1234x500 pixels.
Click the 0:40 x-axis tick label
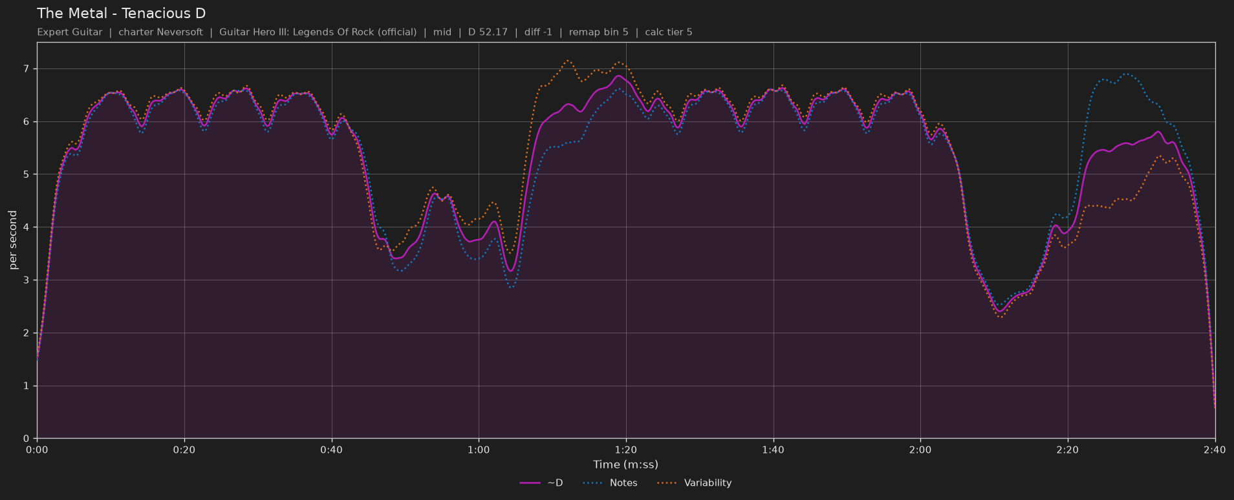point(332,450)
